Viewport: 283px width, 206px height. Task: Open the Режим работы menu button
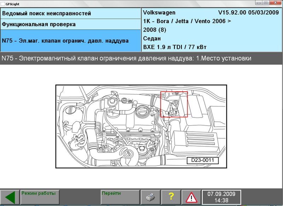(40, 197)
